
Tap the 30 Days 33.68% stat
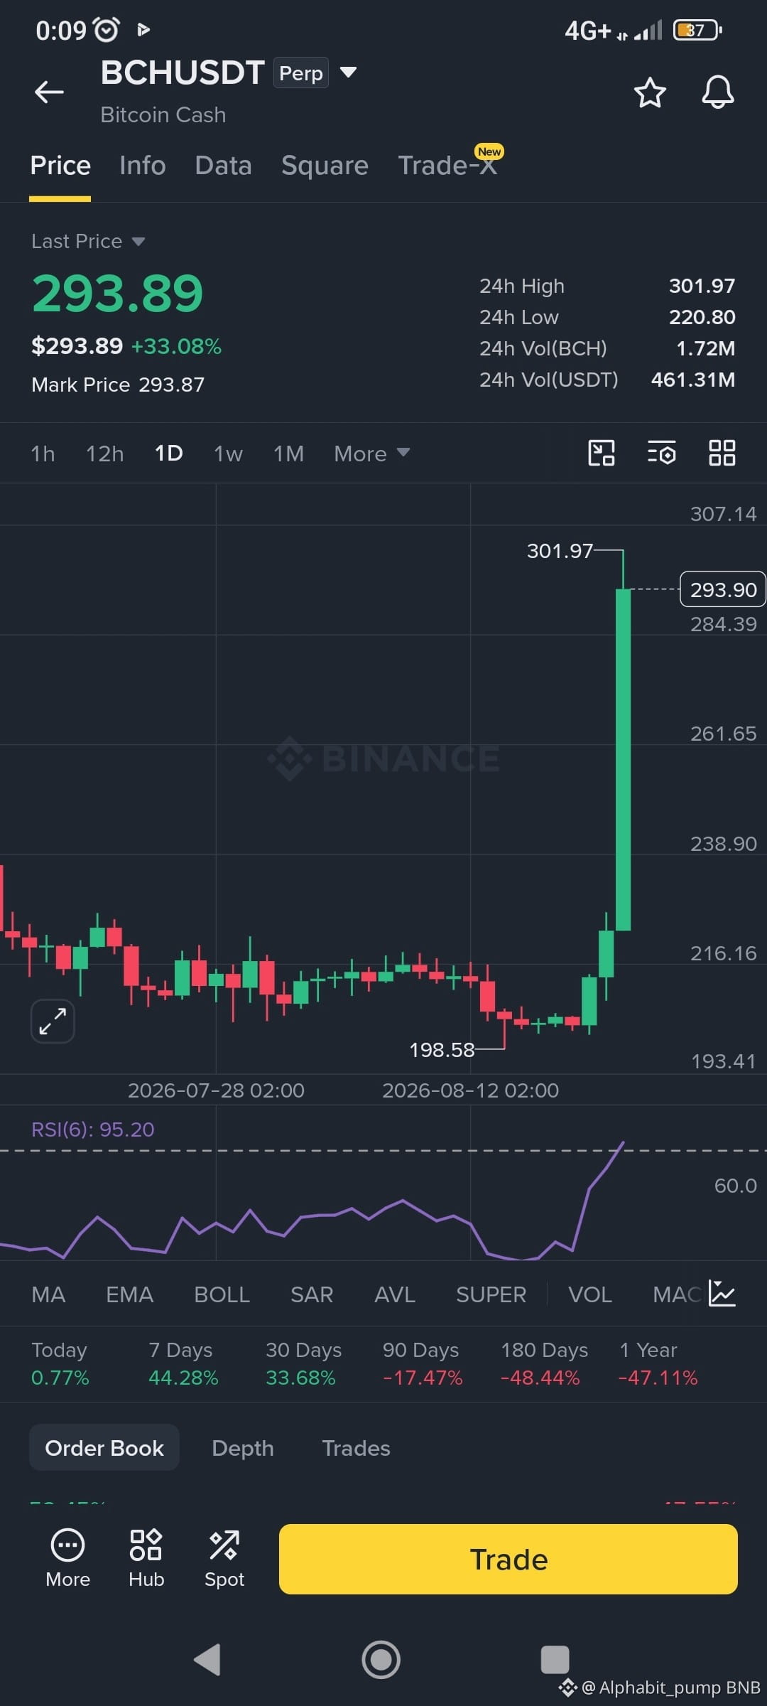[303, 1363]
